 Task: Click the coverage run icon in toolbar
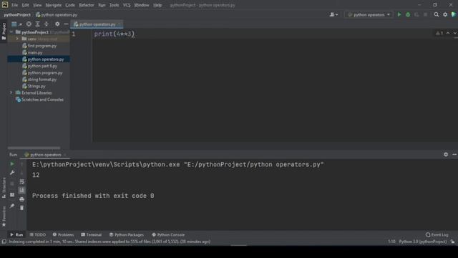[416, 14]
